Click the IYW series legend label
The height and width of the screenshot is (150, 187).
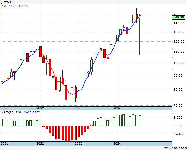[x=4, y=6]
